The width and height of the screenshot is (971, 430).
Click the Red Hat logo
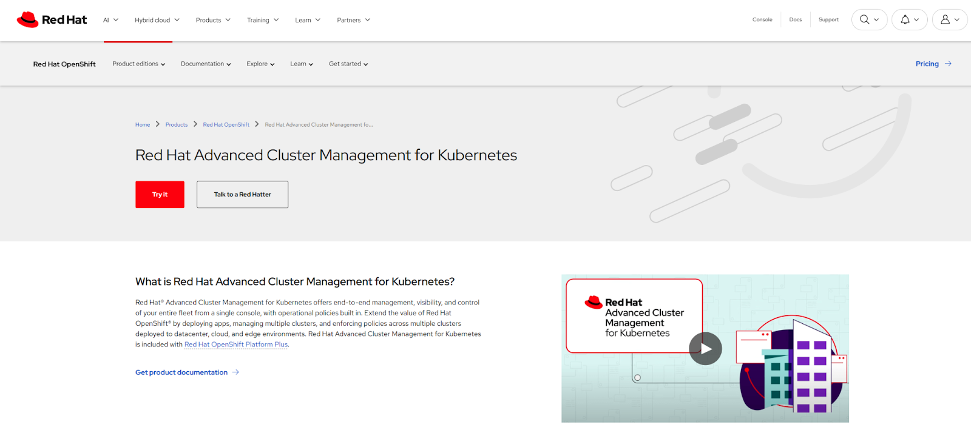tap(52, 19)
